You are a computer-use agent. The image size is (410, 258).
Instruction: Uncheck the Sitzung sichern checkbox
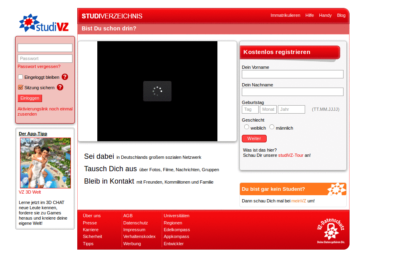[x=20, y=87]
